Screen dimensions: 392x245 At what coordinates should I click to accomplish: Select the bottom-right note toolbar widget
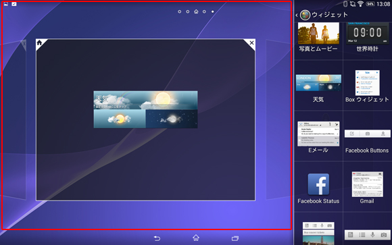367,235
